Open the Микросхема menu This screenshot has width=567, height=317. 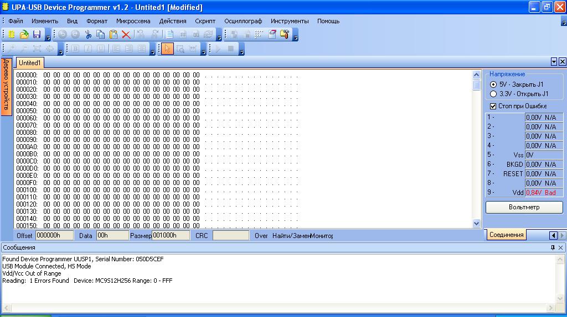coord(133,21)
